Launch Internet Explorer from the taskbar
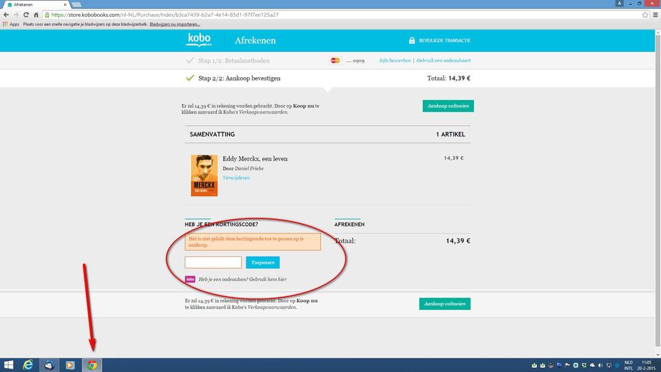Screen dimensions: 661x372 click(x=28, y=365)
